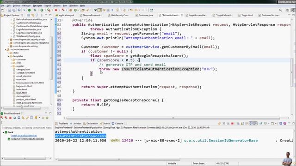Image resolution: width=296 pixels, height=166 pixels.
Task: Click Remove Launch X icon in Console toolbar
Action: [224, 124]
